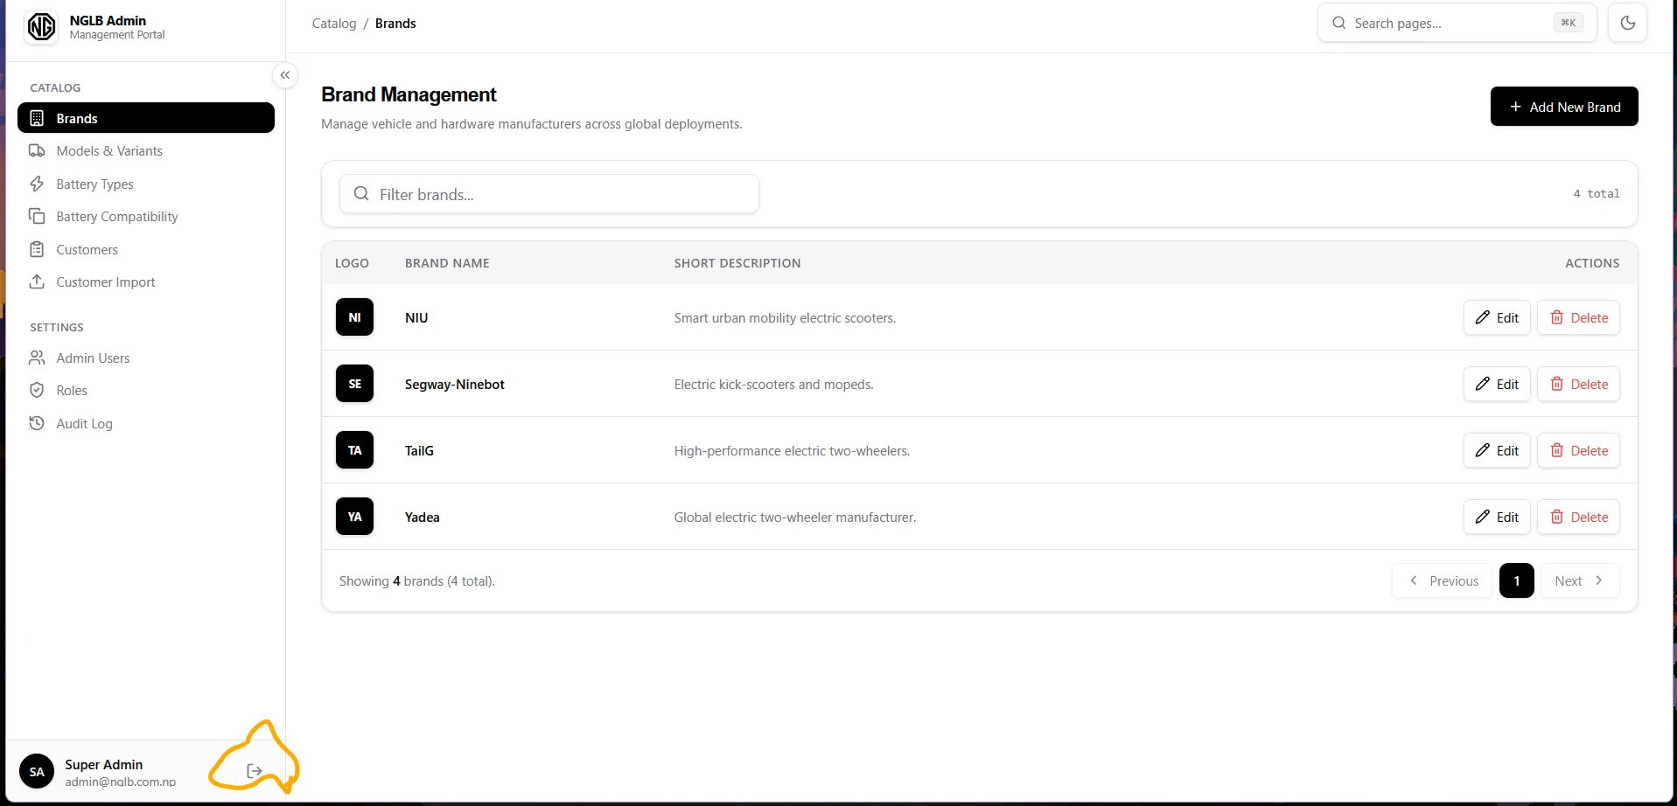
Task: Click the NGLB Admin logo icon
Action: pyautogui.click(x=41, y=27)
